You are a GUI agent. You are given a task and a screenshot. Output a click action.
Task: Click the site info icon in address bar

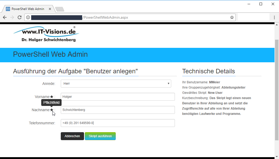pos(28,17)
